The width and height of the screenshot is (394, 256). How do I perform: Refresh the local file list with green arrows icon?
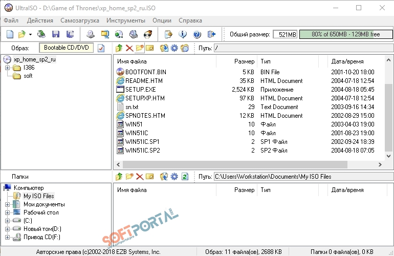point(185,177)
